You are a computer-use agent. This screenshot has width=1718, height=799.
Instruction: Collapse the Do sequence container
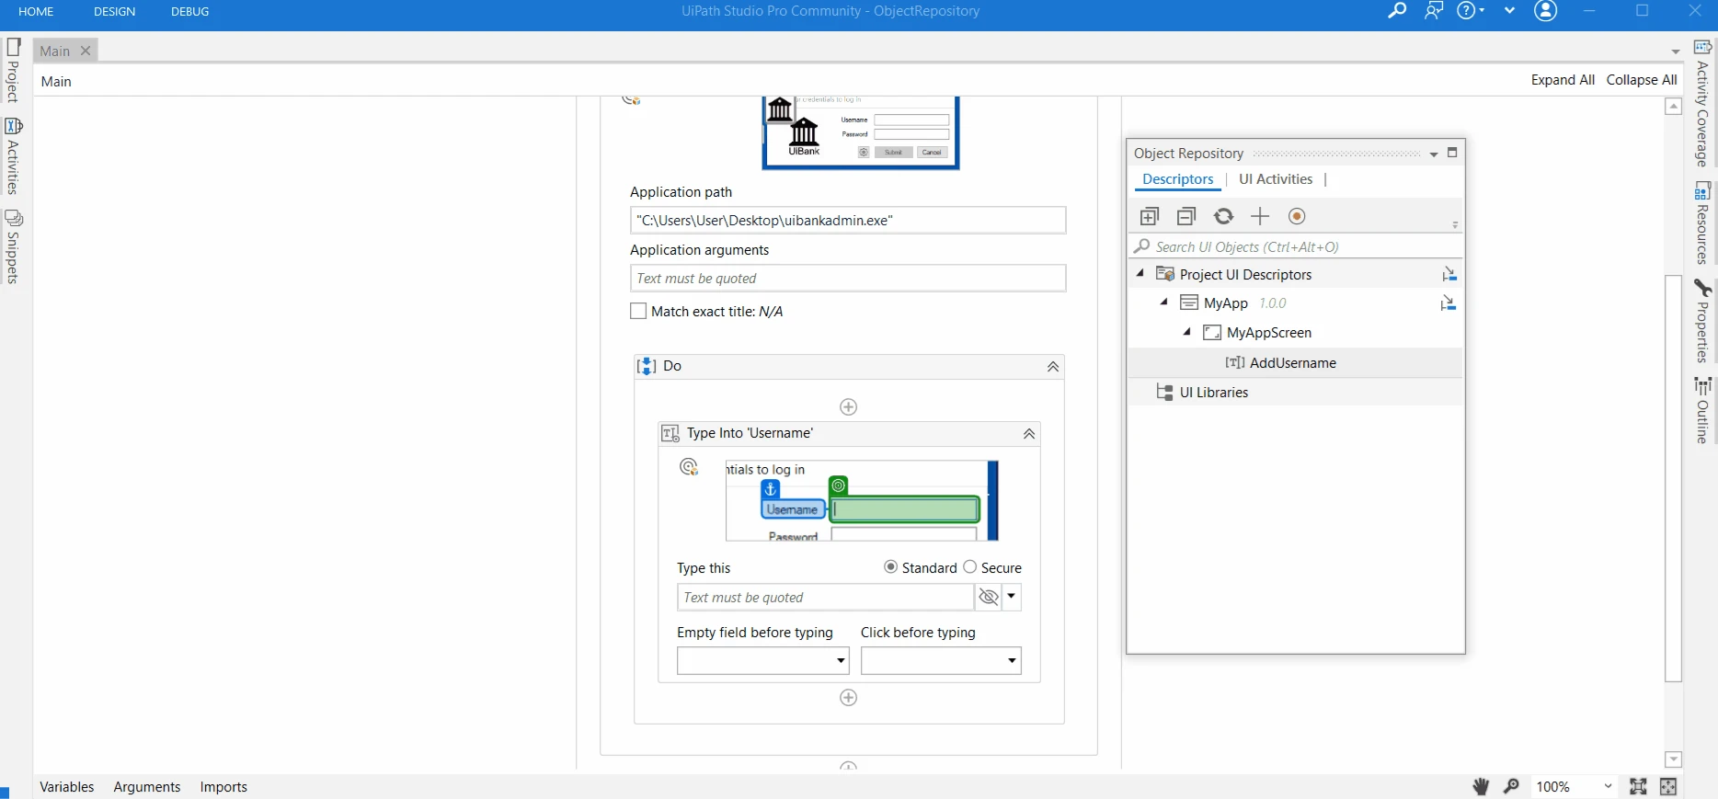tap(1053, 366)
